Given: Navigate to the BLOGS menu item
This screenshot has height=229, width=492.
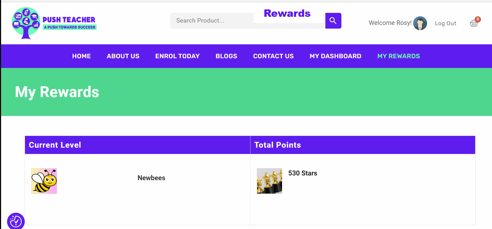Looking at the screenshot, I should point(226,56).
